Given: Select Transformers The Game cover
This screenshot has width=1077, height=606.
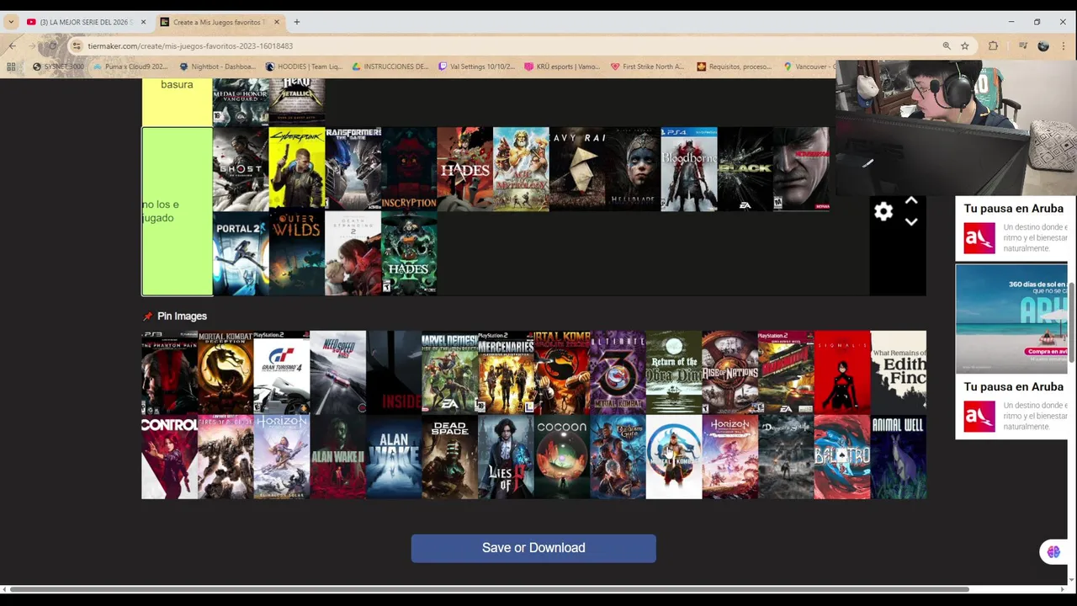Looking at the screenshot, I should [353, 169].
